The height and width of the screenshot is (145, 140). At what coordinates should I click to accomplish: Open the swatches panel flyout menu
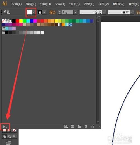98,17
